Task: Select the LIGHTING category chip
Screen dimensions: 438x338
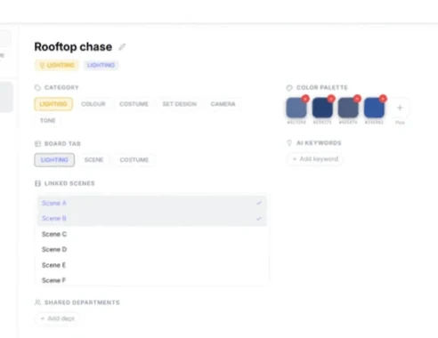Action: pos(53,104)
